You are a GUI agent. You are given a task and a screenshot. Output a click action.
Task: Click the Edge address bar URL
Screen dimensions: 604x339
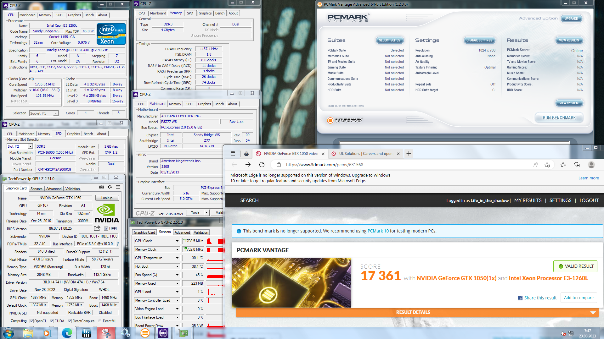[324, 165]
